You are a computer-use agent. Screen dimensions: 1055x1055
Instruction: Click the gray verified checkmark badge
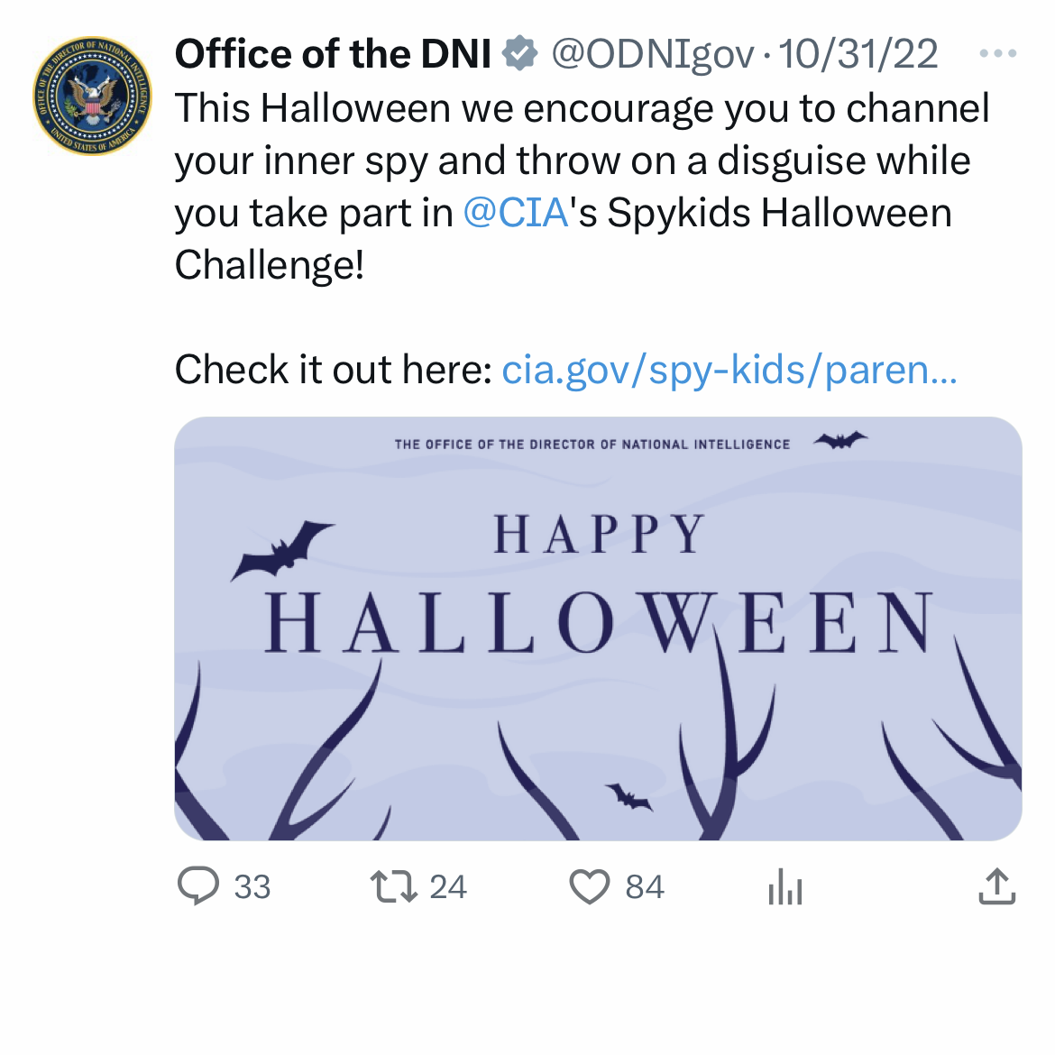(x=519, y=54)
